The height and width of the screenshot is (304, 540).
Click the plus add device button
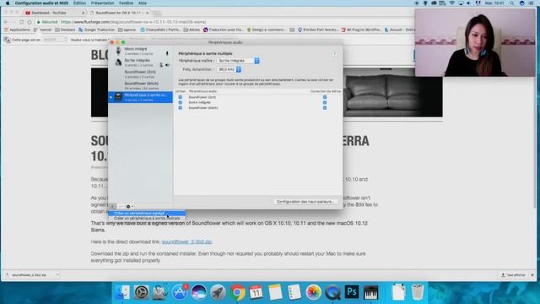click(112, 206)
